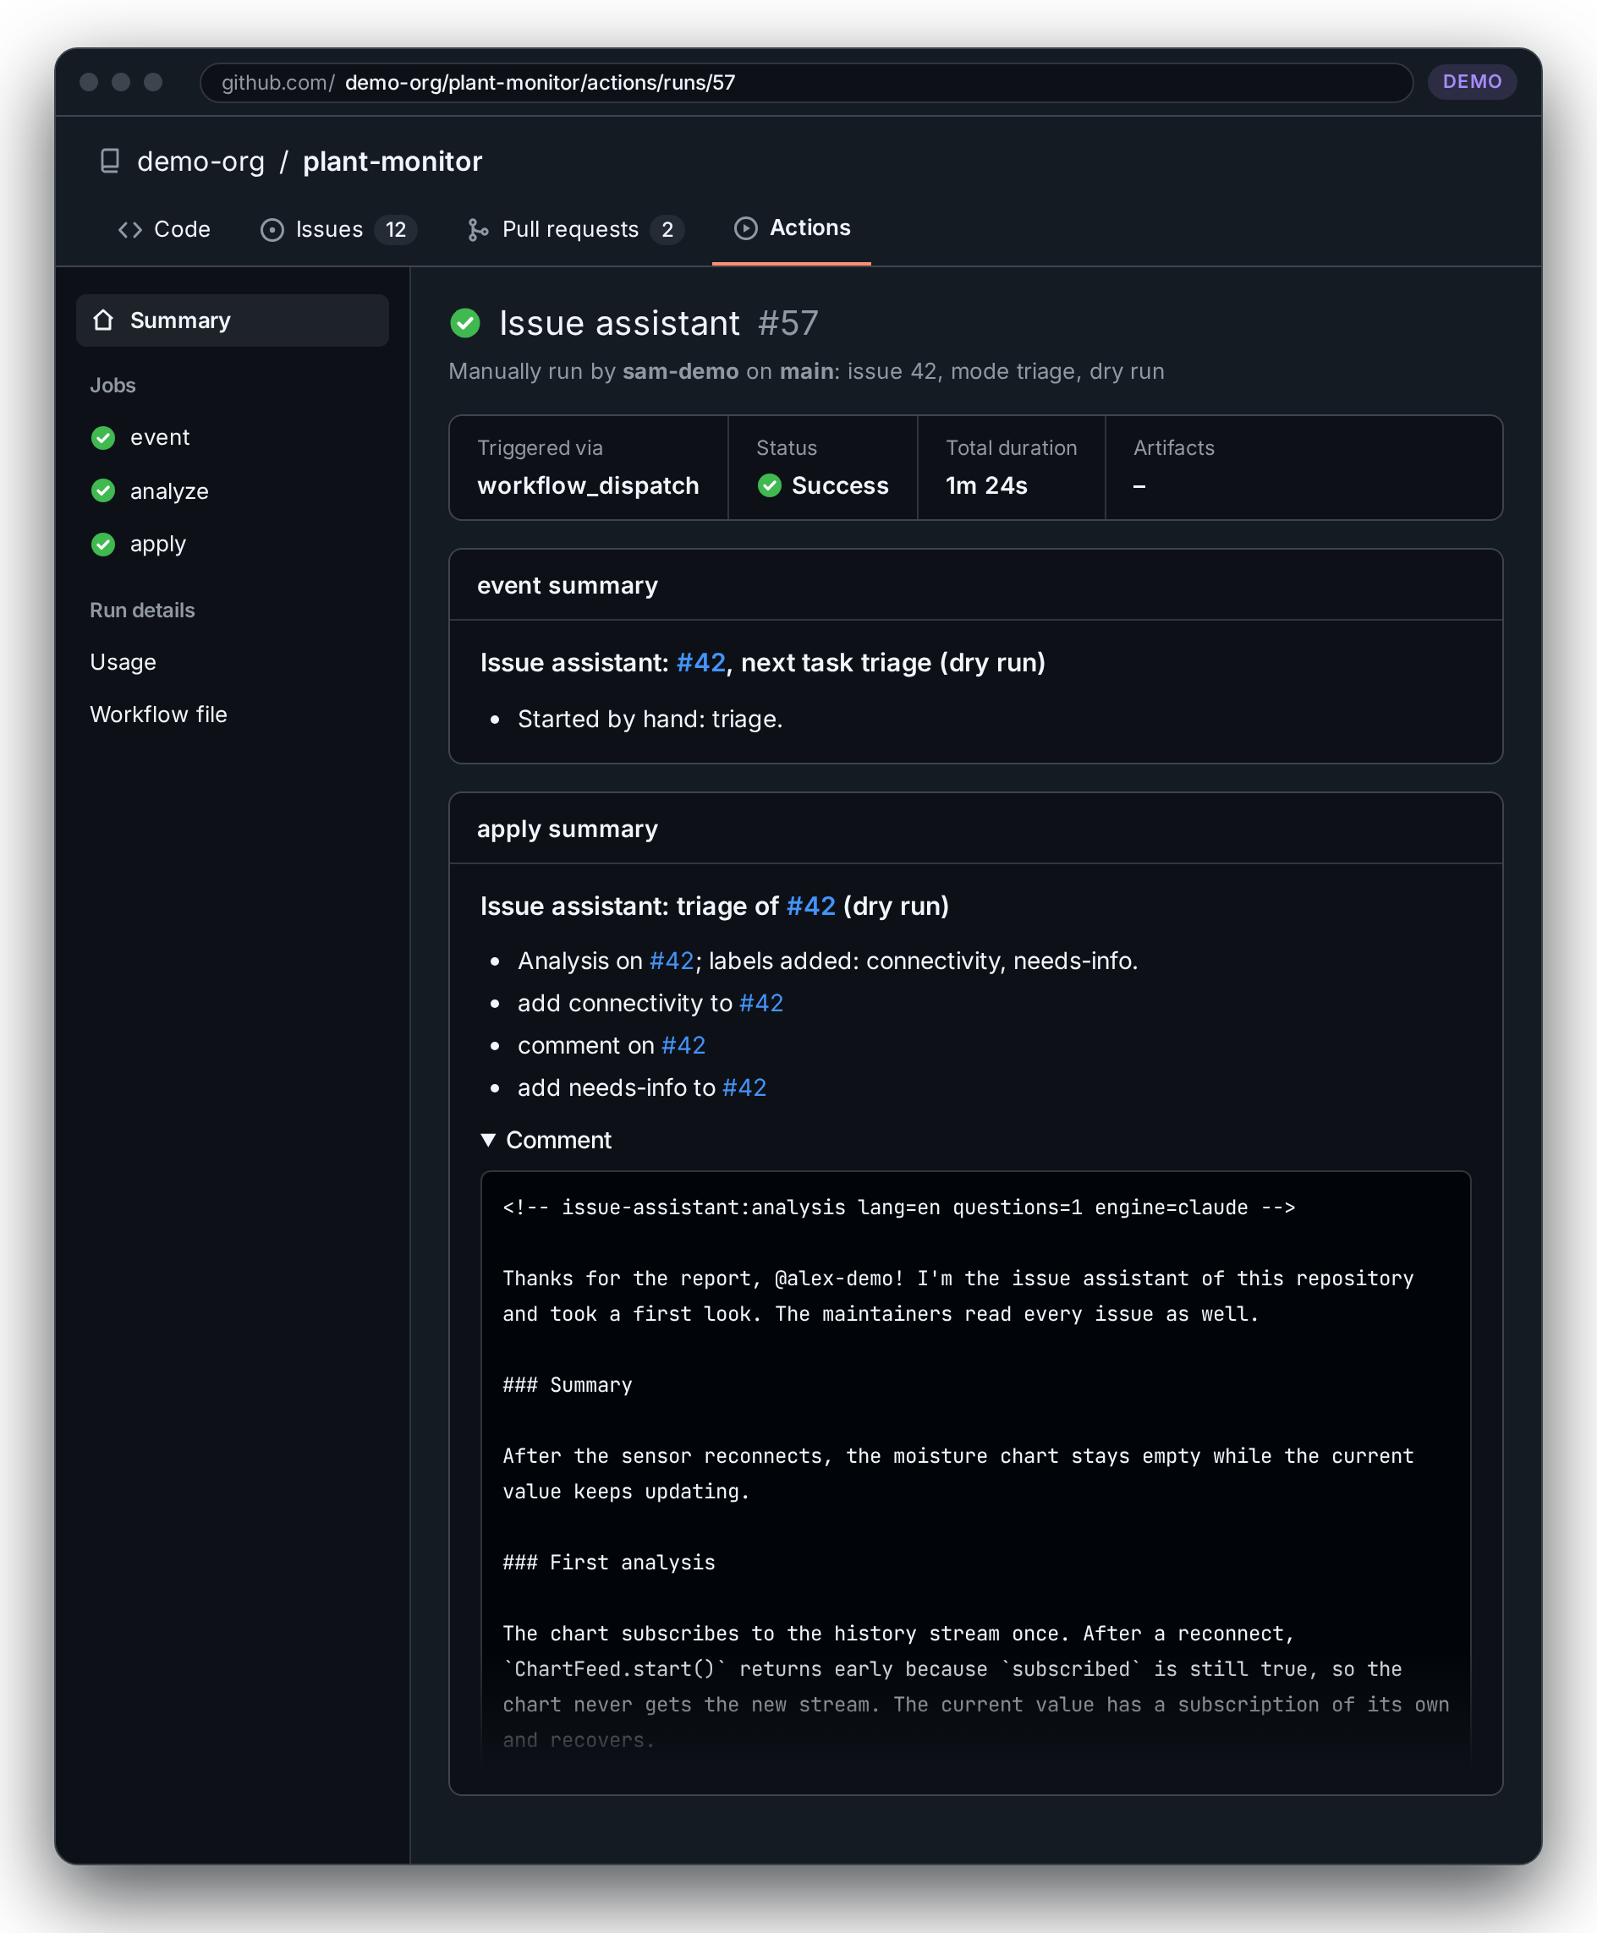Click the 'apply summary' section header
The width and height of the screenshot is (1597, 1933).
pos(568,829)
